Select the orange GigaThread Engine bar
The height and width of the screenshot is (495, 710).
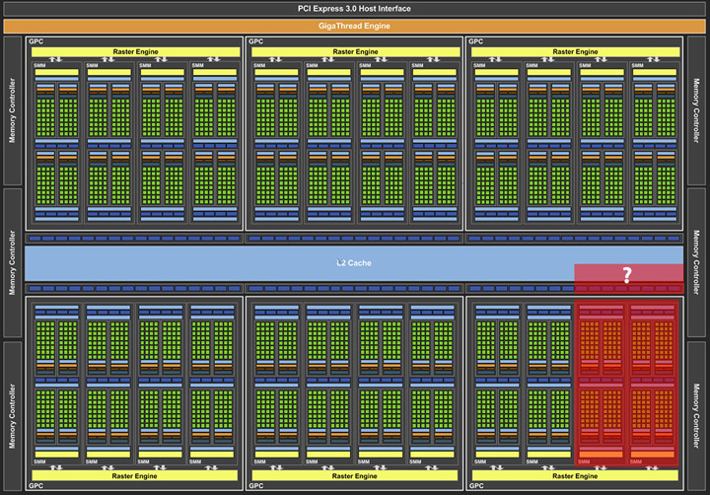coord(354,27)
